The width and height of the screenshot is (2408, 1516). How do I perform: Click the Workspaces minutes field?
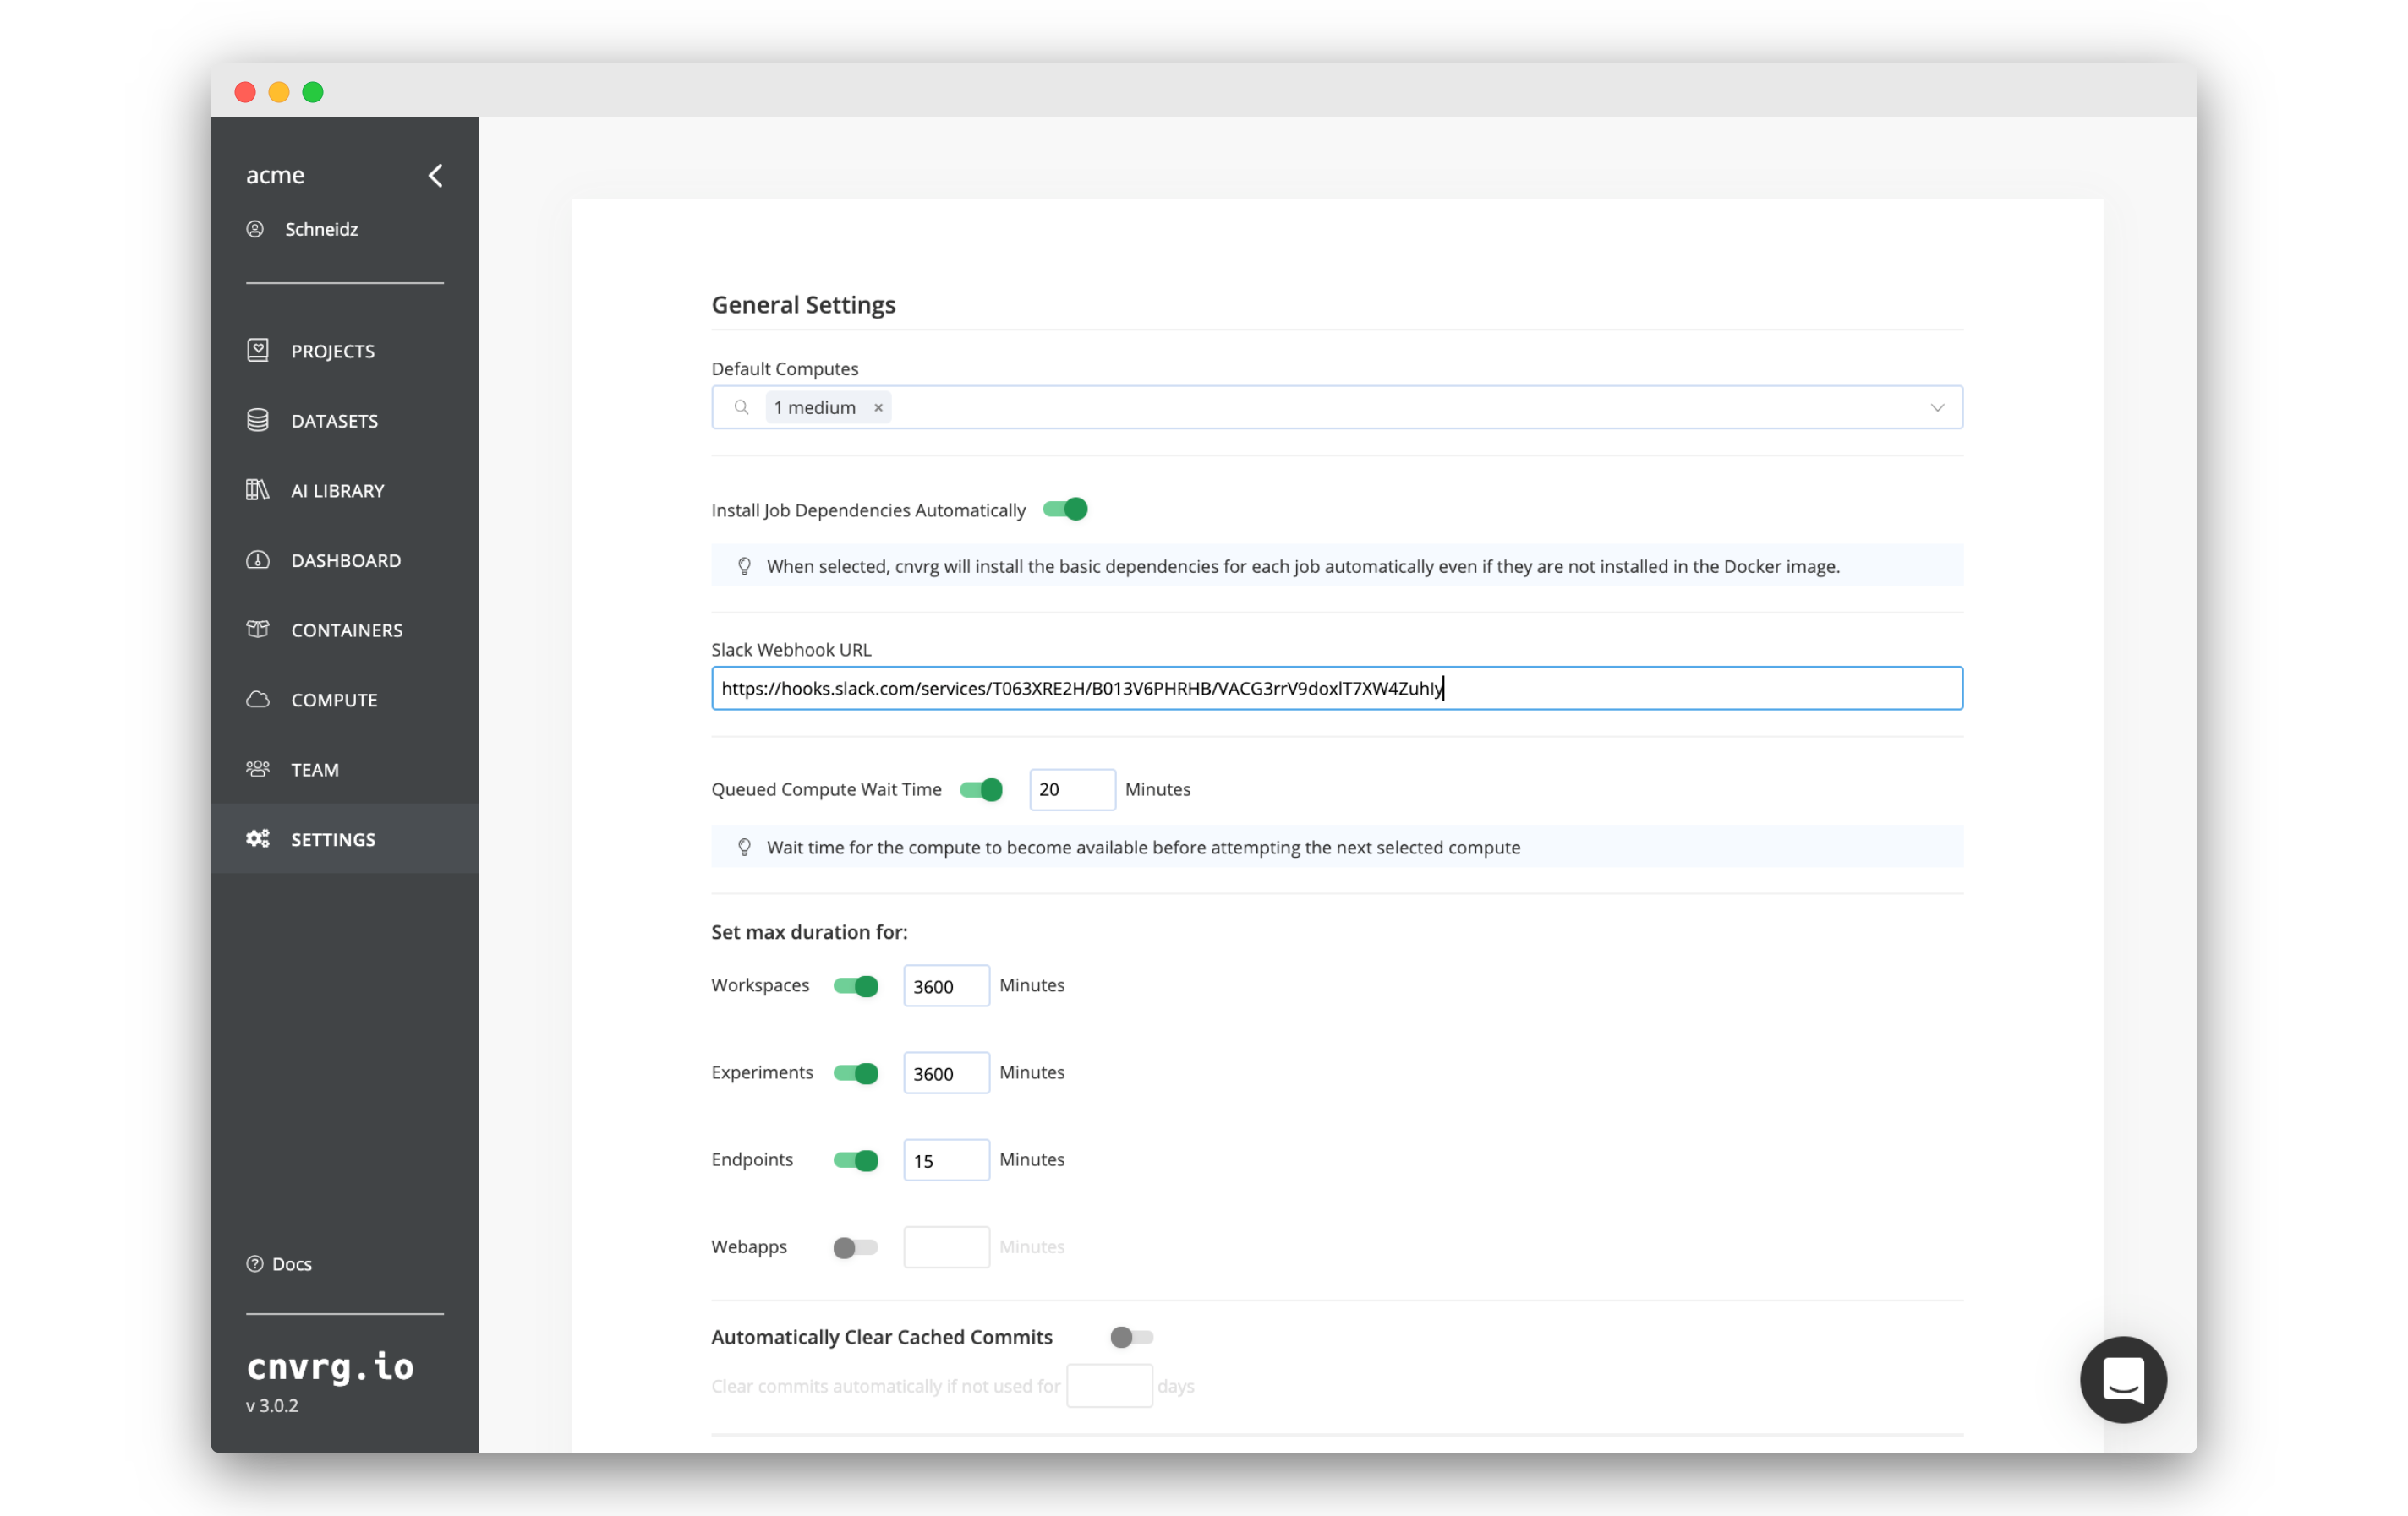point(946,986)
